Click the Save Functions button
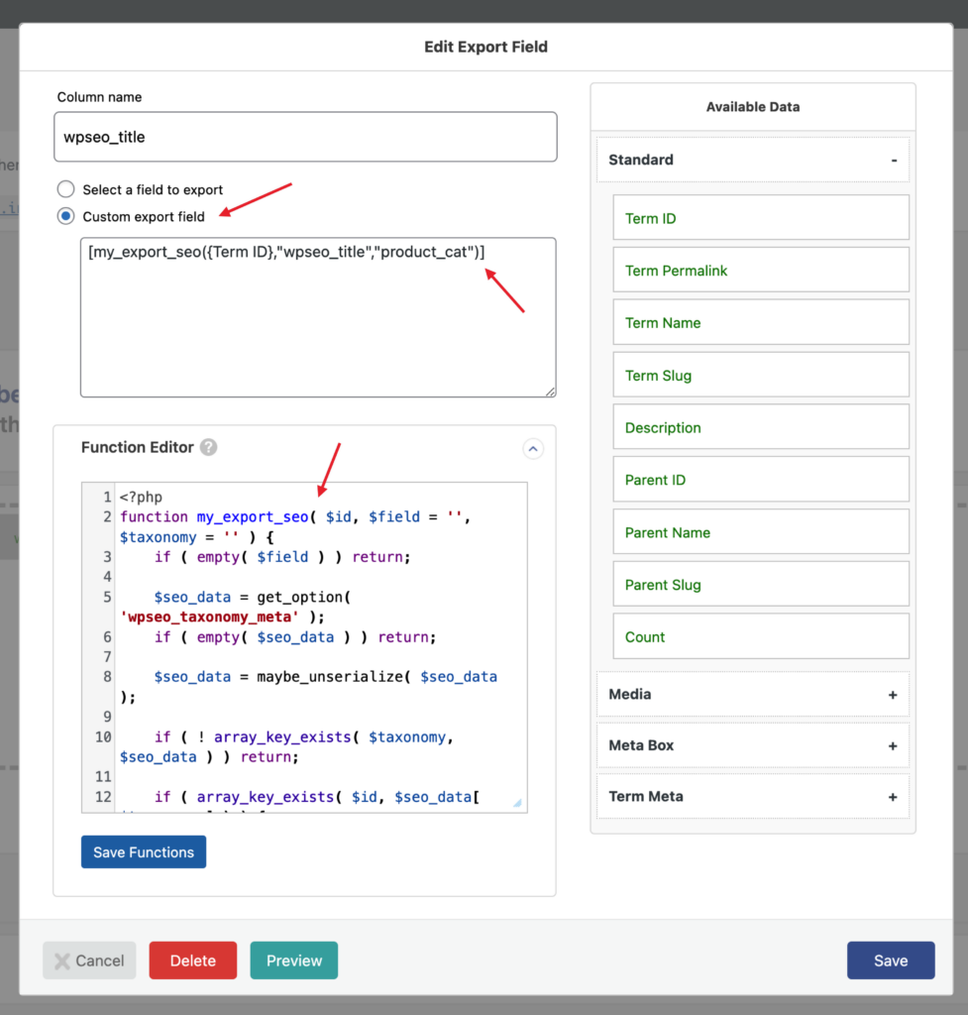Viewport: 968px width, 1015px height. 143,851
